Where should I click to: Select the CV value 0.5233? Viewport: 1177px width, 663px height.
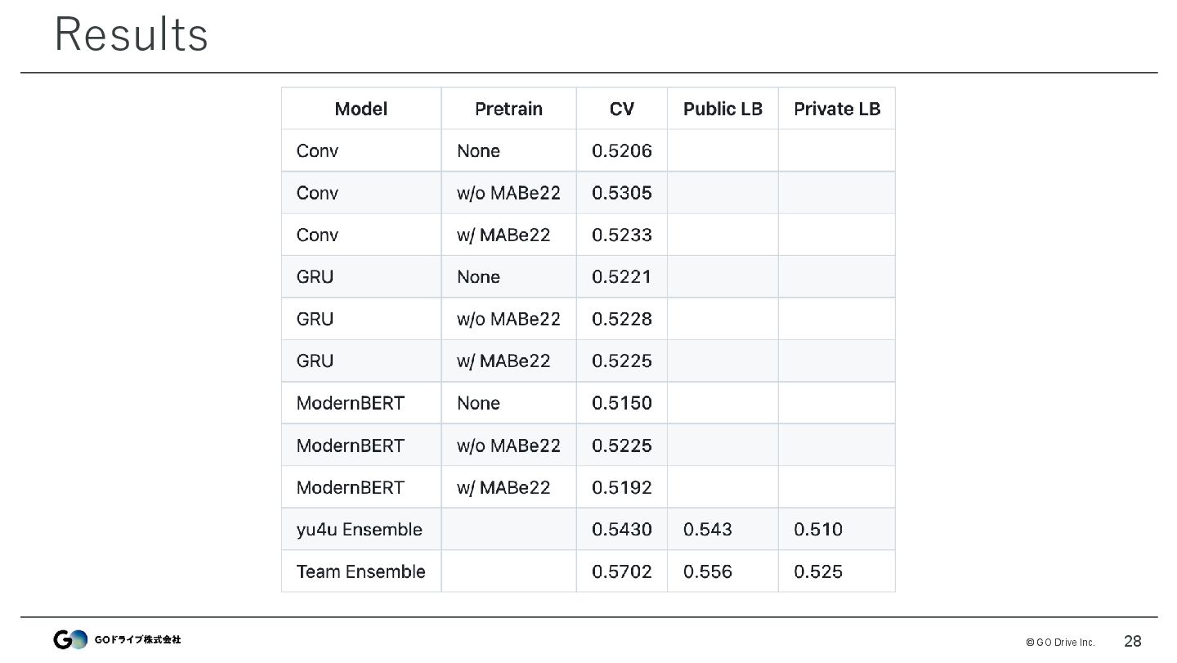(621, 235)
